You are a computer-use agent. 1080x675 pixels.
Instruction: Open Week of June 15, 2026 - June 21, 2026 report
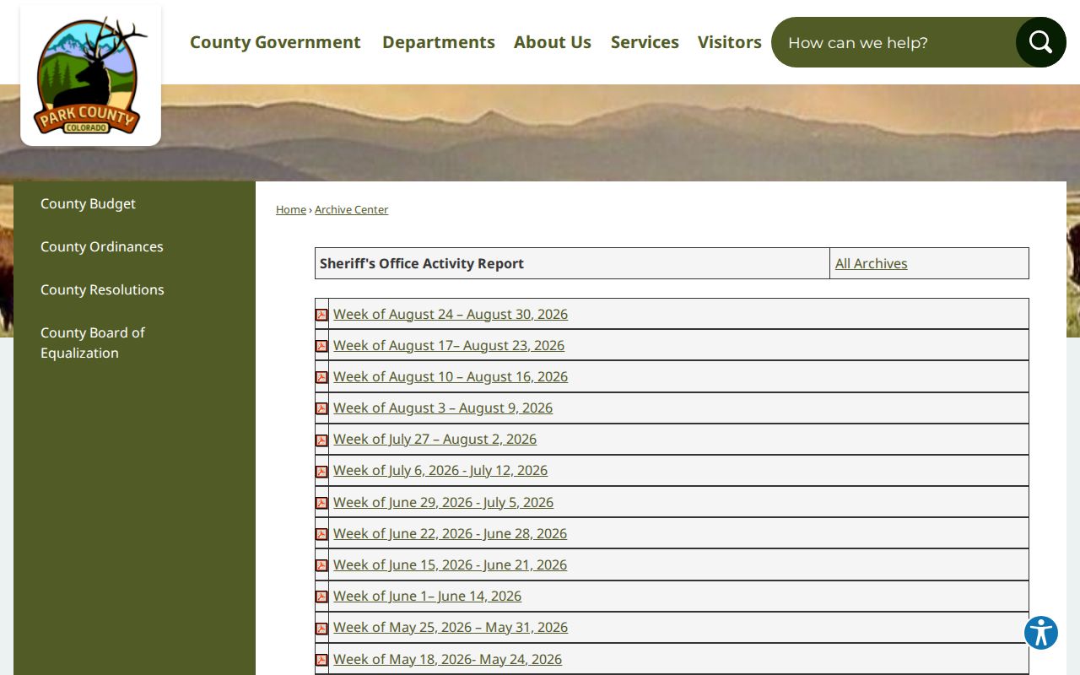(450, 564)
